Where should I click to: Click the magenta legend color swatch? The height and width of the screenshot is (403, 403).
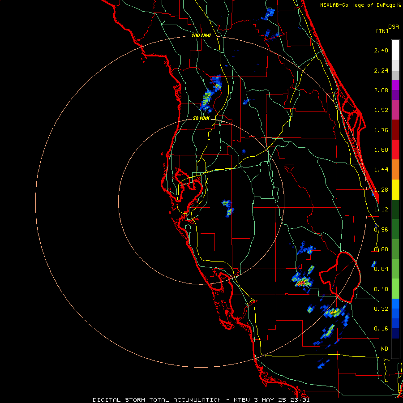(x=395, y=110)
